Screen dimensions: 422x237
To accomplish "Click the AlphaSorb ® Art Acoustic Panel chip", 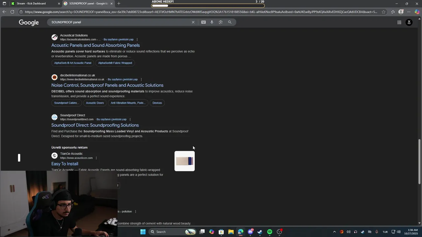I will coord(73,63).
